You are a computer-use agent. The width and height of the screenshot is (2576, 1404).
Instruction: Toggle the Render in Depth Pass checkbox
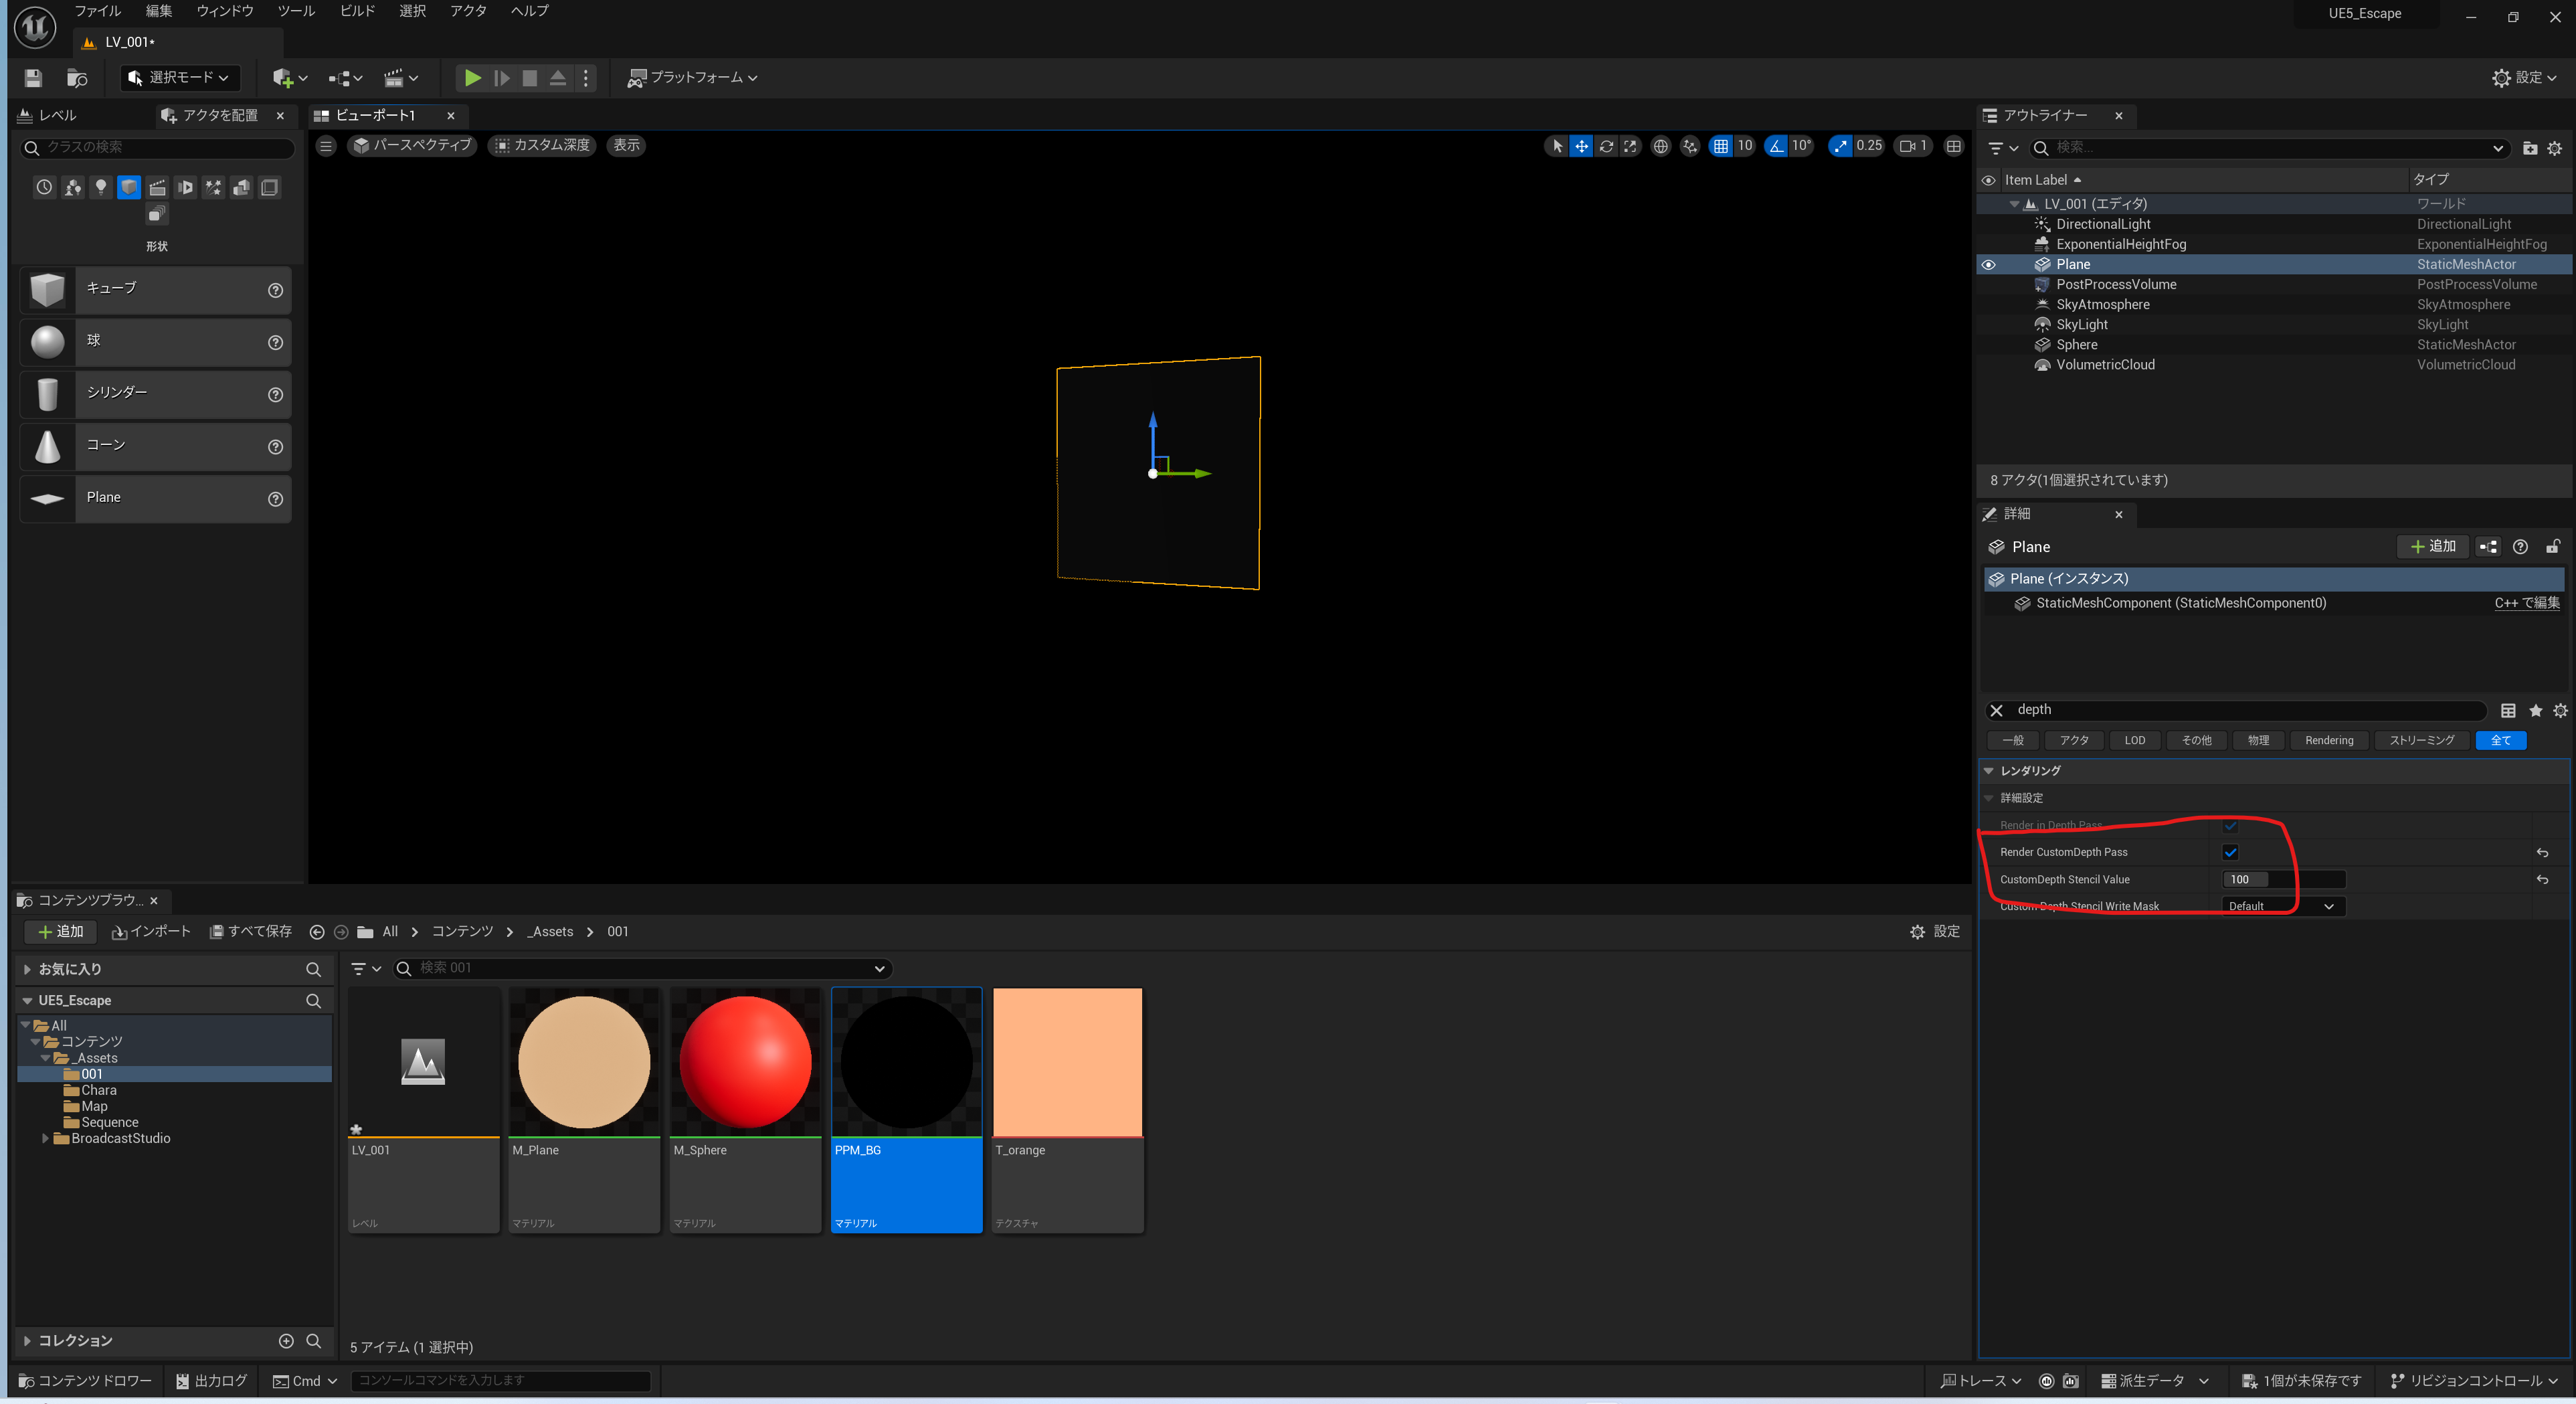tap(2230, 825)
